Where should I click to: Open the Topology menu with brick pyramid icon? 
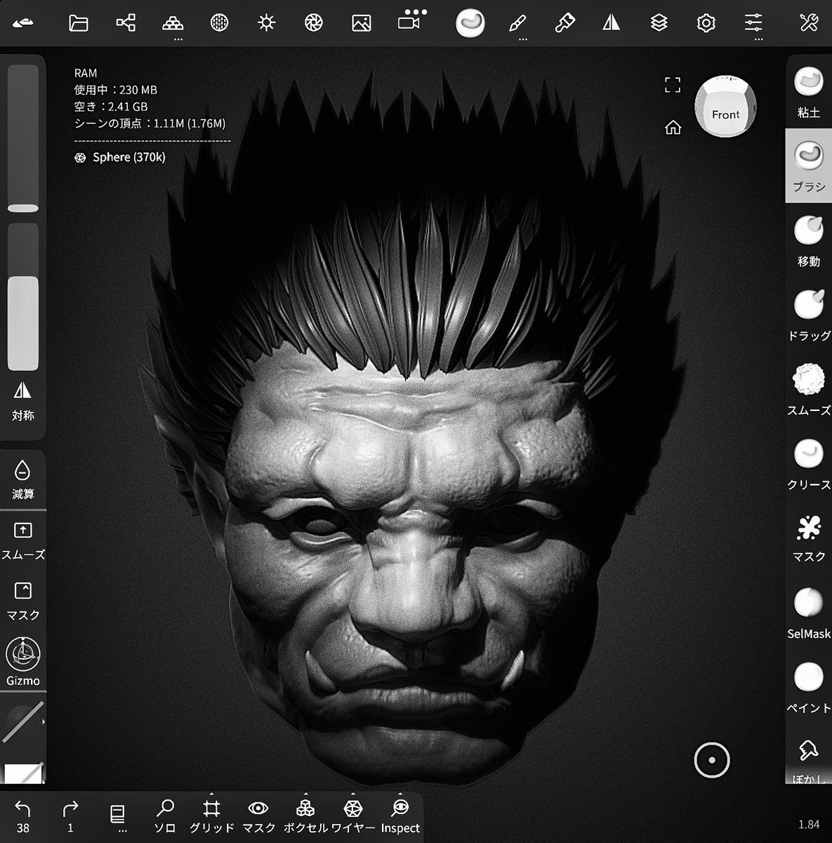[173, 23]
